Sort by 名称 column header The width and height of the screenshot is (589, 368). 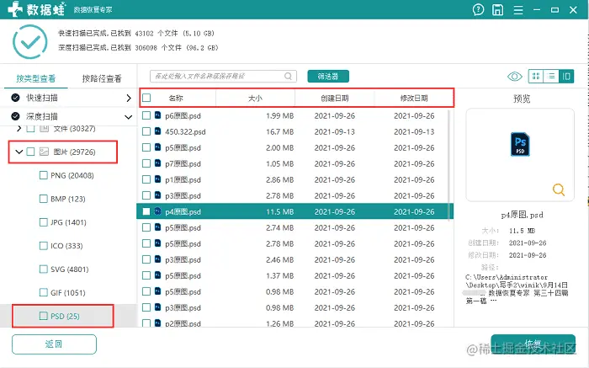pos(176,99)
